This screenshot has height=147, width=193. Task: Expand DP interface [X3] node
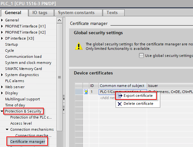point(2,38)
